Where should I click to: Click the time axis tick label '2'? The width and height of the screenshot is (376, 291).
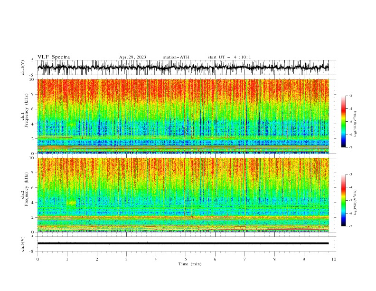point(97,259)
